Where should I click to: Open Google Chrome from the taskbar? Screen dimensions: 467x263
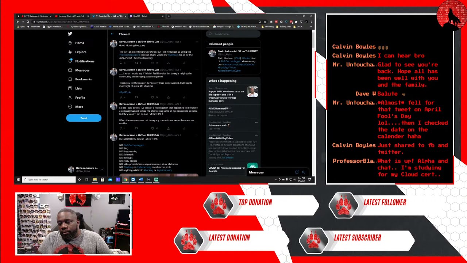click(x=126, y=179)
